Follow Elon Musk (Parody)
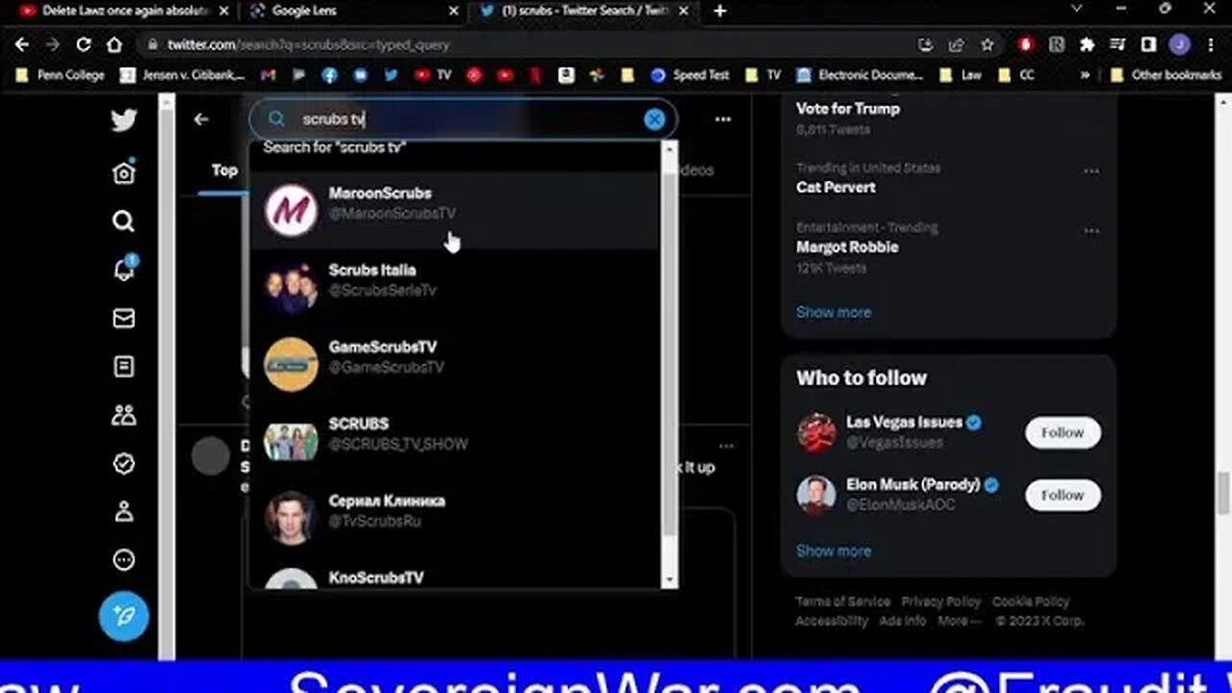Image resolution: width=1232 pixels, height=693 pixels. pos(1063,496)
